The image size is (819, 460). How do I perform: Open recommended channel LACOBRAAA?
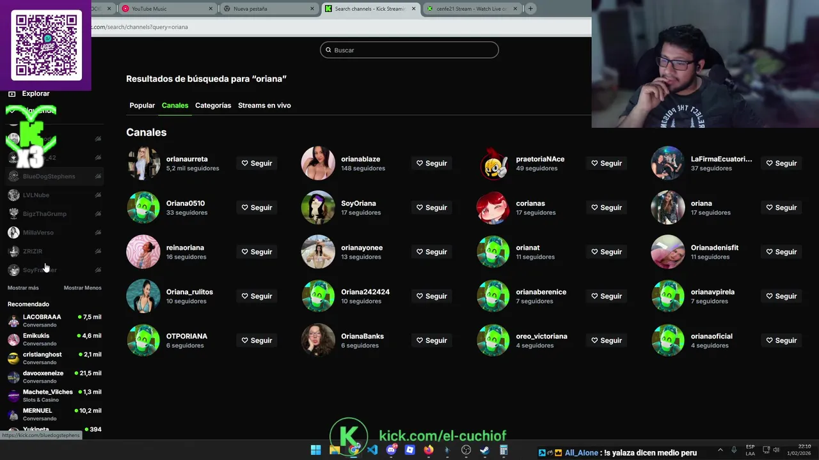point(54,321)
